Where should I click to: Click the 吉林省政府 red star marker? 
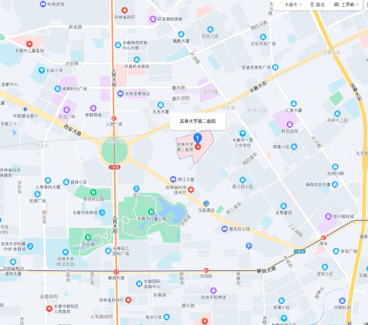(124, 10)
